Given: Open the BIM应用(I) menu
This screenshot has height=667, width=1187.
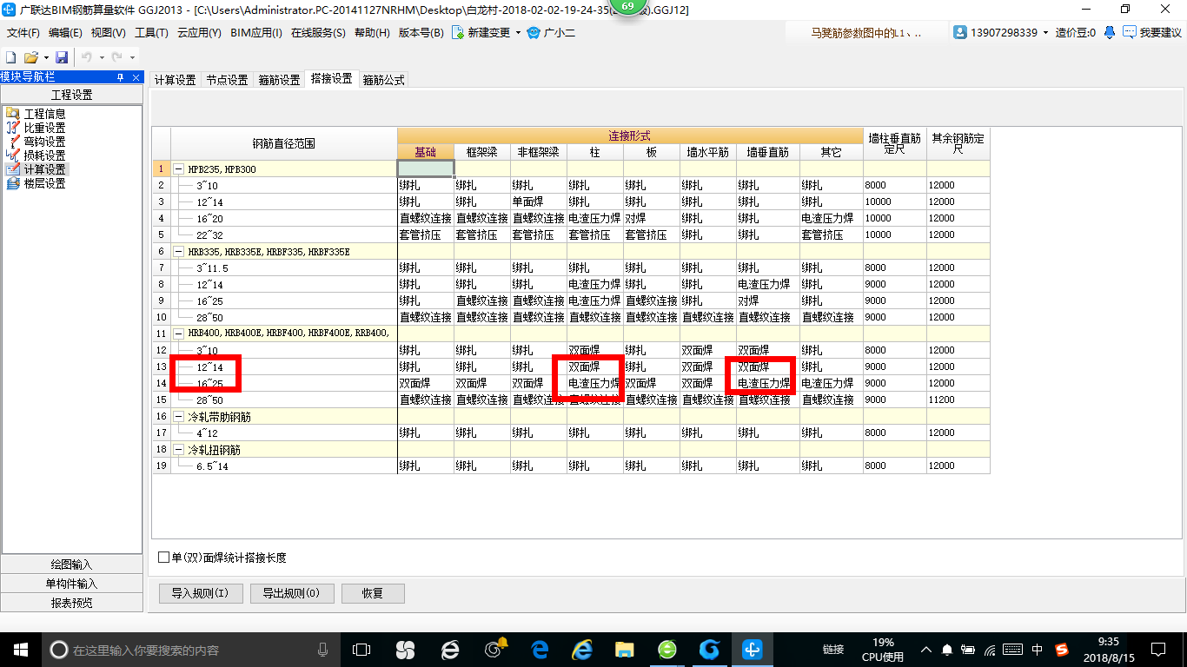Looking at the screenshot, I should (256, 33).
